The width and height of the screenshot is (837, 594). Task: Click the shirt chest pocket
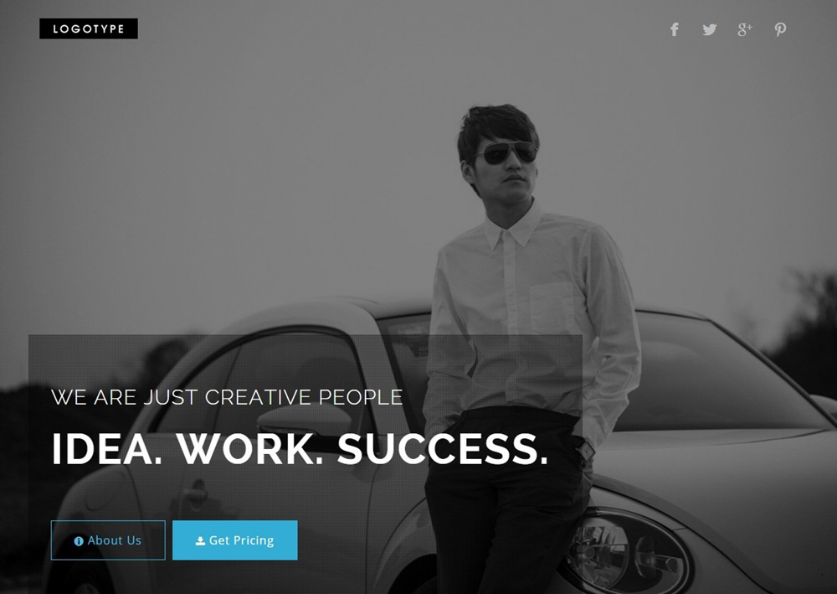coord(553,308)
